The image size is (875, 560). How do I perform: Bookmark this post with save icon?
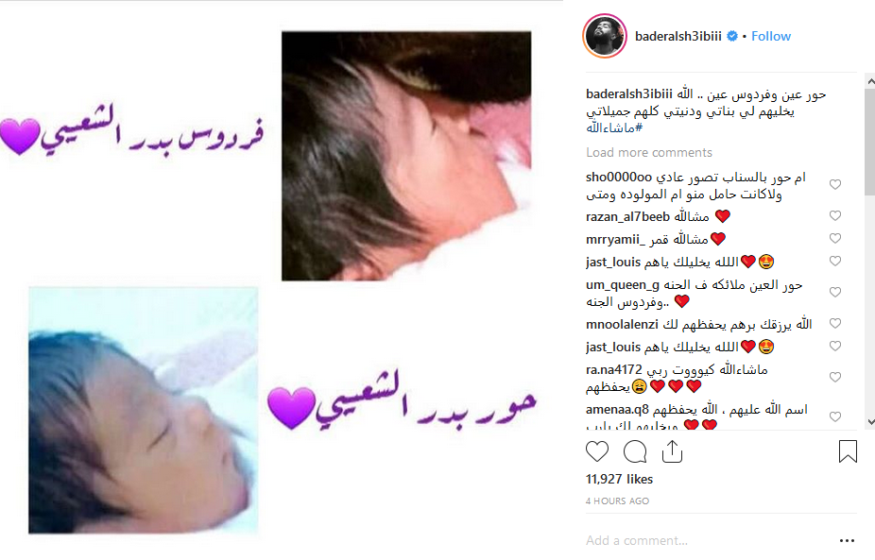[848, 451]
